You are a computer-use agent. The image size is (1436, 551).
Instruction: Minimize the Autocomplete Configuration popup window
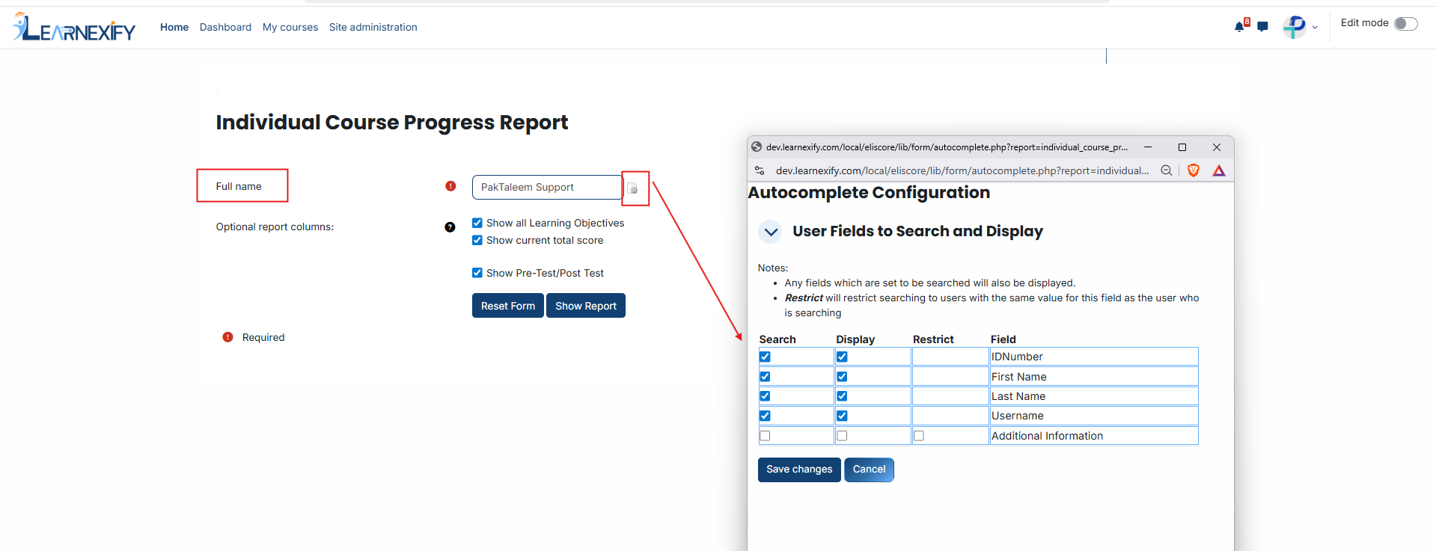tap(1148, 147)
